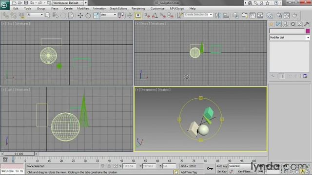Open the Modifiers menu

tap(83, 9)
